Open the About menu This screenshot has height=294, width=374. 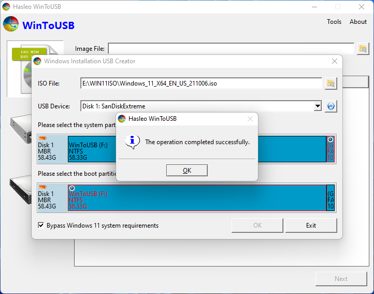point(358,22)
